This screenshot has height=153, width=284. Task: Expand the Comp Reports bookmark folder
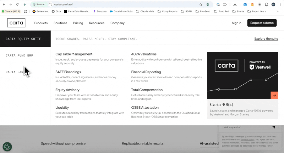168,11
